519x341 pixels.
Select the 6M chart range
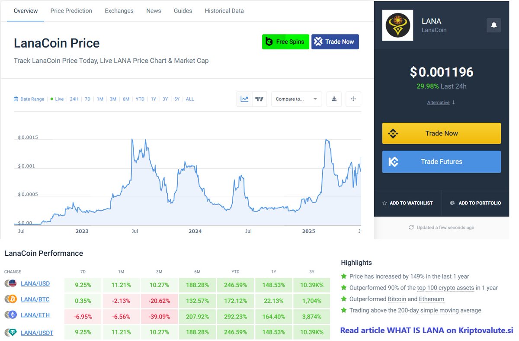(x=126, y=99)
